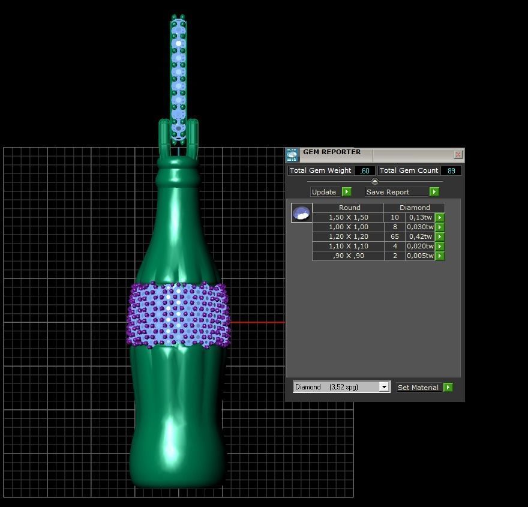This screenshot has height=507, width=528.
Task: Click the Set Material label
Action: (x=418, y=387)
